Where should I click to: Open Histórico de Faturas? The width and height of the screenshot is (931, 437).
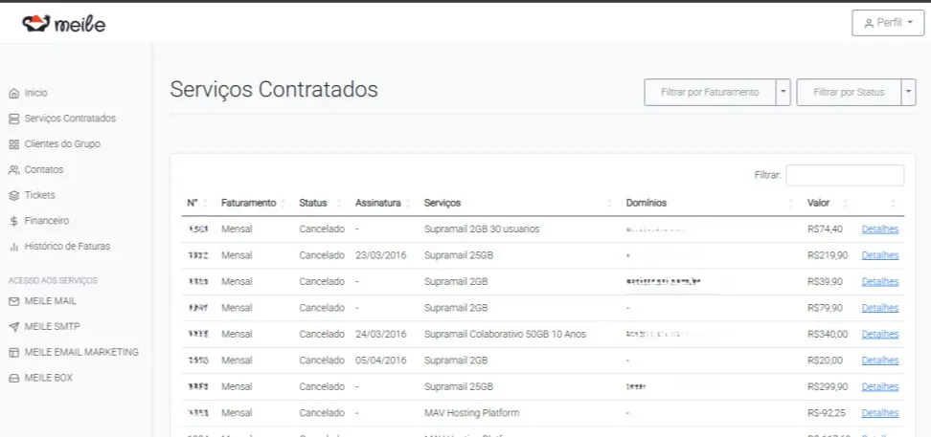pos(67,246)
